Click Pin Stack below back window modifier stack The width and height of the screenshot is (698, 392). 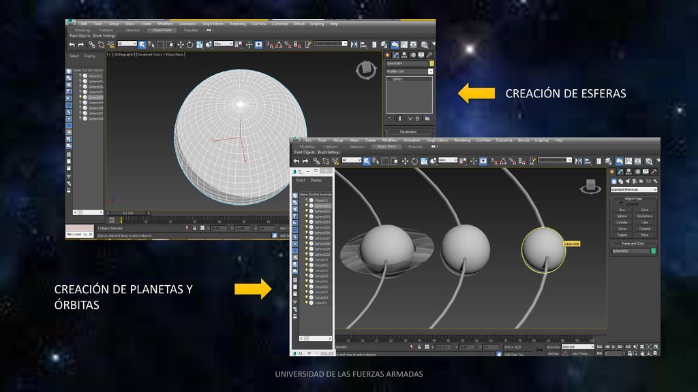pos(390,118)
